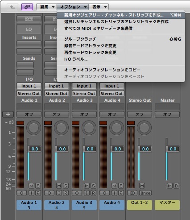Click the マスター yellow label
This screenshot has height=220, width=190.
tap(167, 205)
